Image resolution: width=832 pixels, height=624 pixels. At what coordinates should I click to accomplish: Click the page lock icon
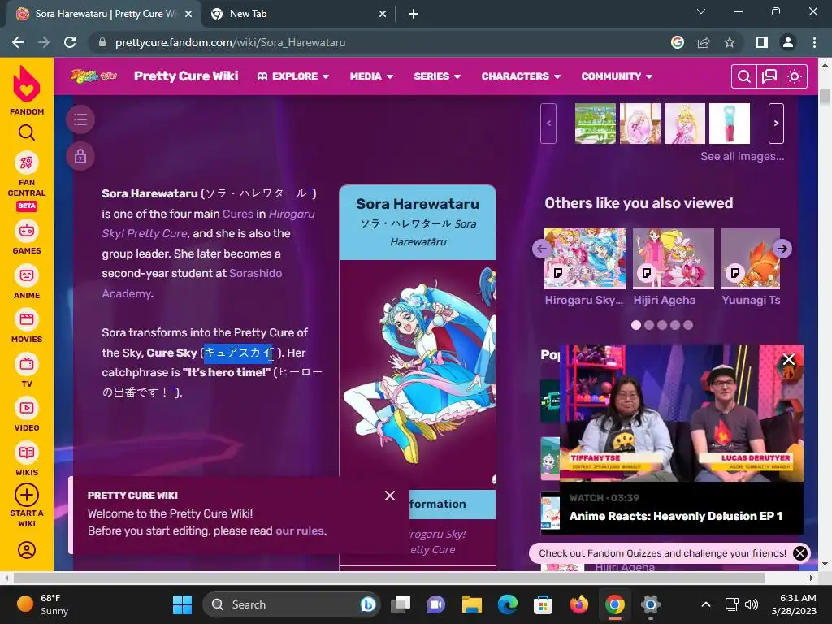[80, 157]
